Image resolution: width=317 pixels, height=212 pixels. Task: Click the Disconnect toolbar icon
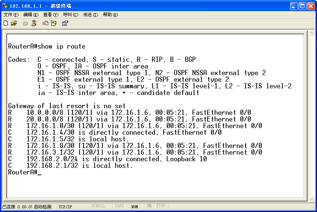(34, 23)
